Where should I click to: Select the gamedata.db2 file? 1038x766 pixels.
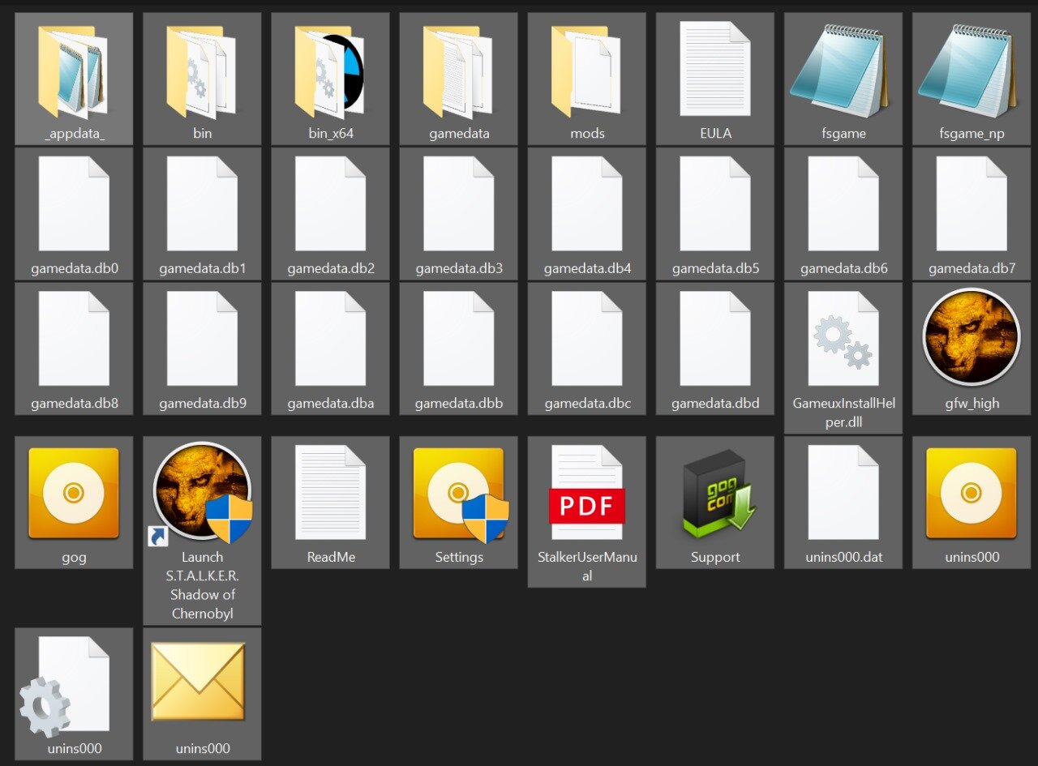[330, 213]
